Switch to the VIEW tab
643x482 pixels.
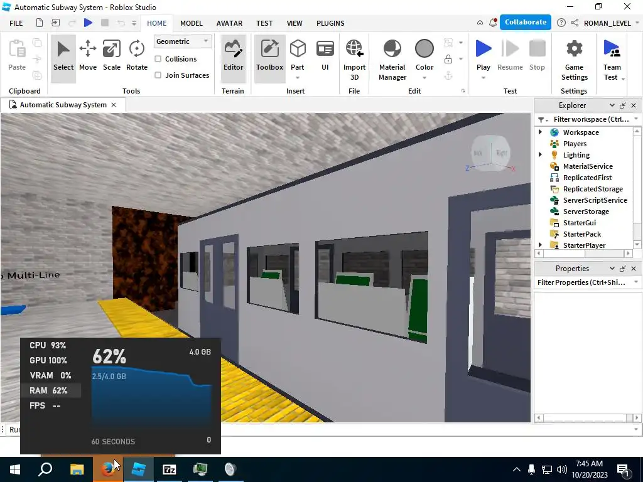(294, 23)
